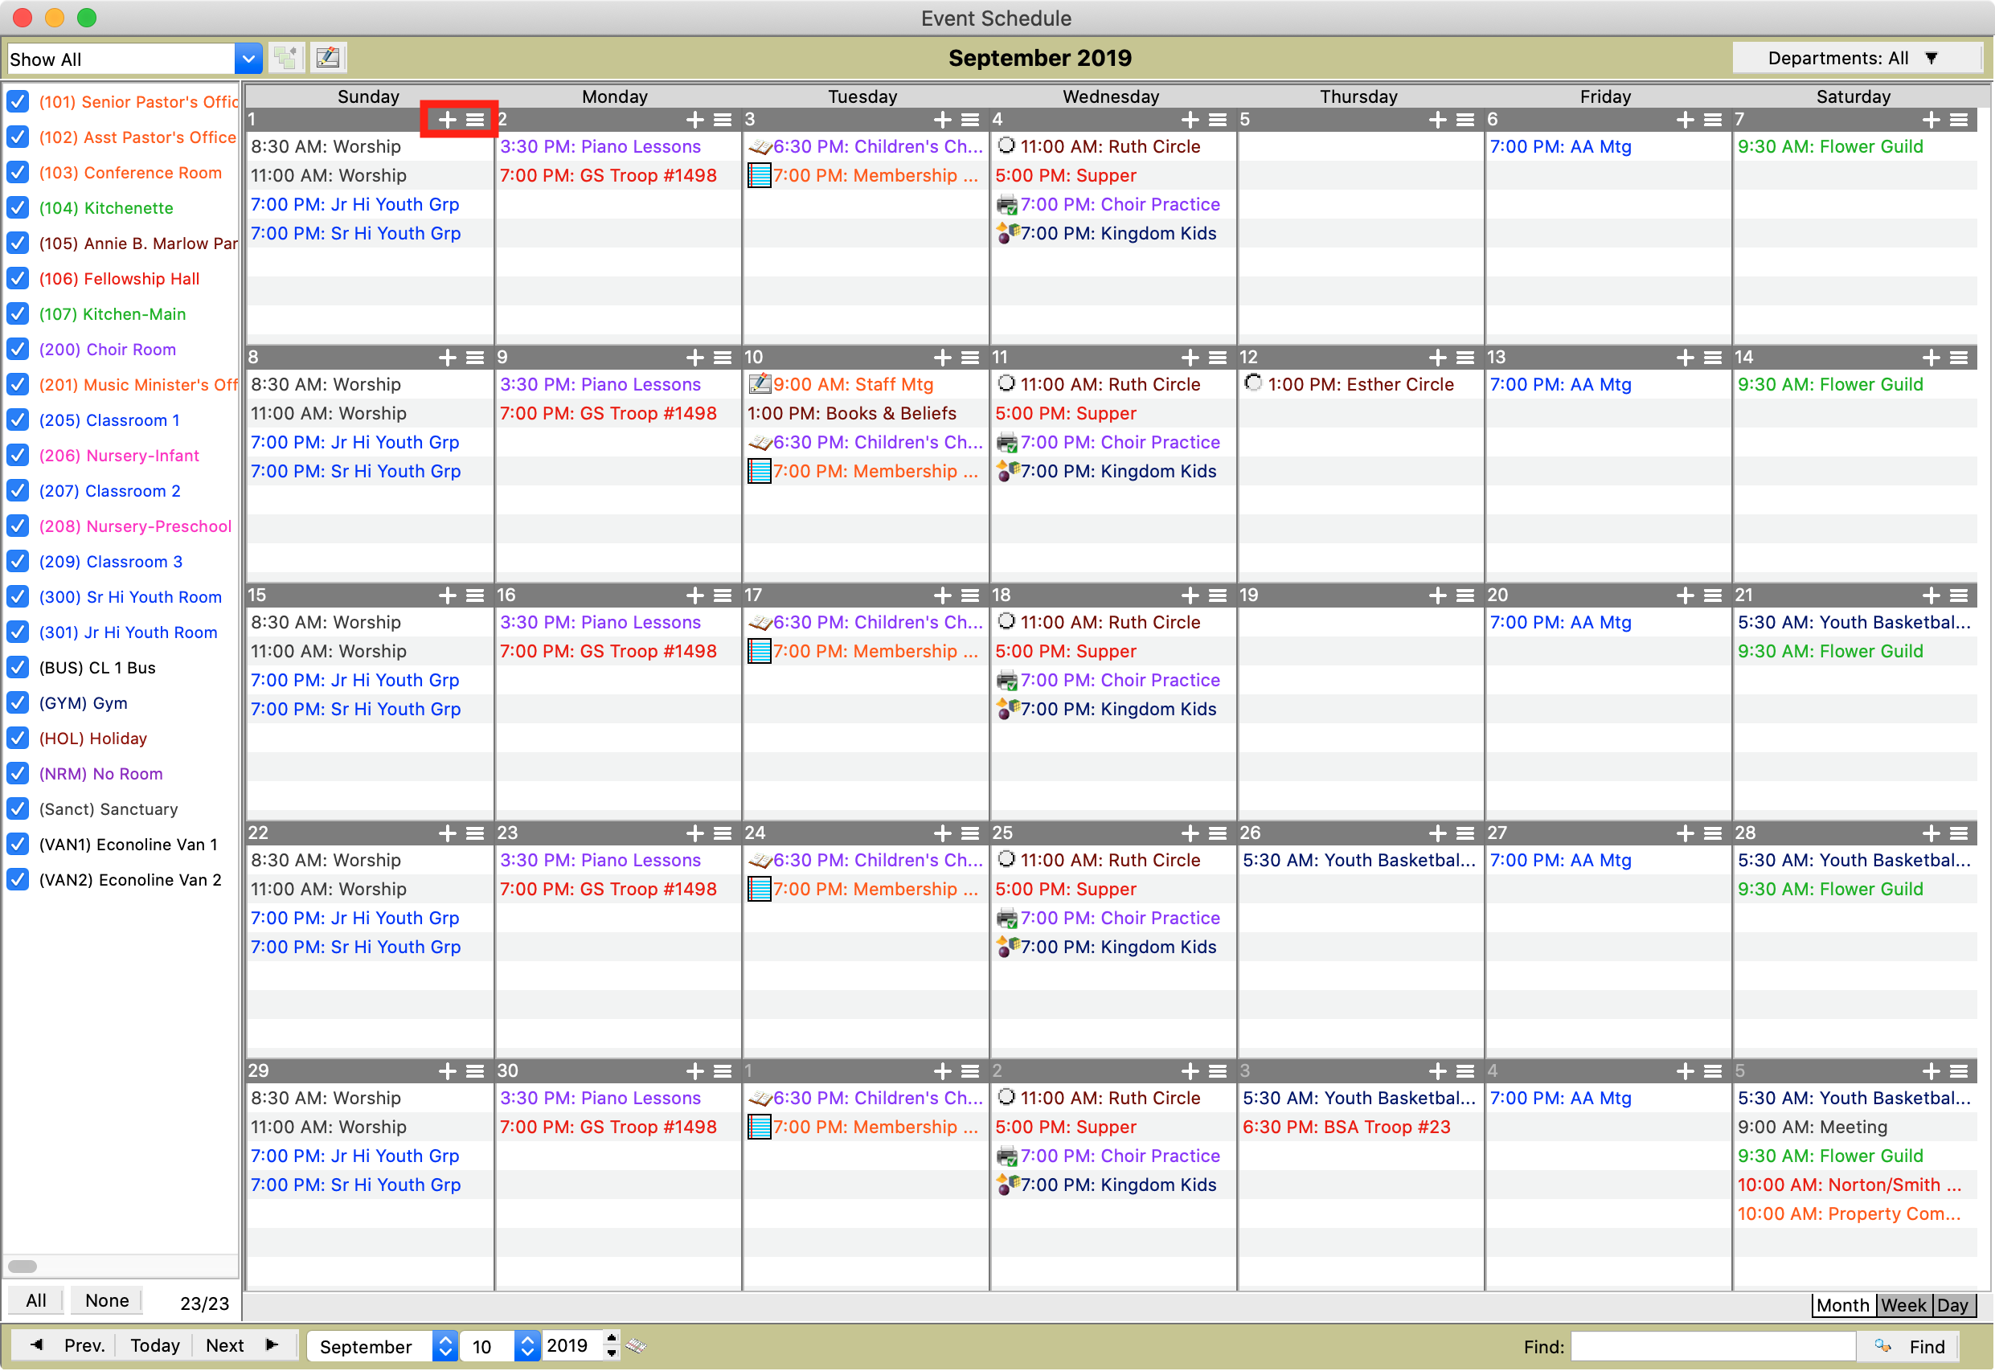1995x1371 pixels.
Task: Expand the Departments: All dropdown
Action: 1856,59
